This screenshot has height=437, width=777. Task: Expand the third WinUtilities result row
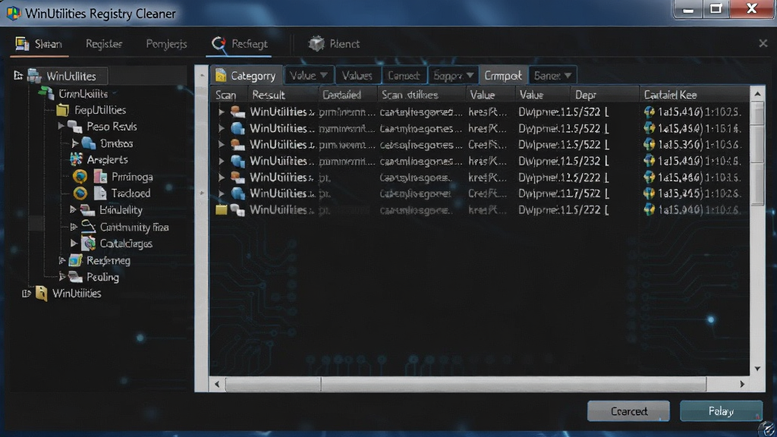222,145
